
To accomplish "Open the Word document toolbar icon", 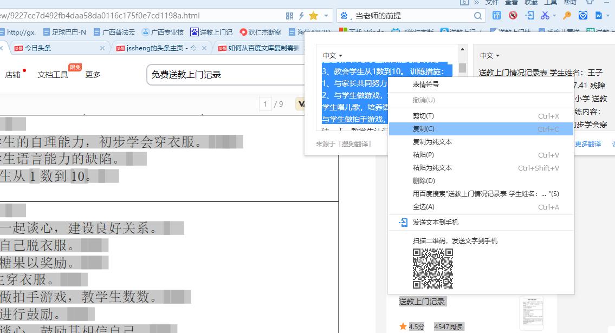I will (x=599, y=16).
